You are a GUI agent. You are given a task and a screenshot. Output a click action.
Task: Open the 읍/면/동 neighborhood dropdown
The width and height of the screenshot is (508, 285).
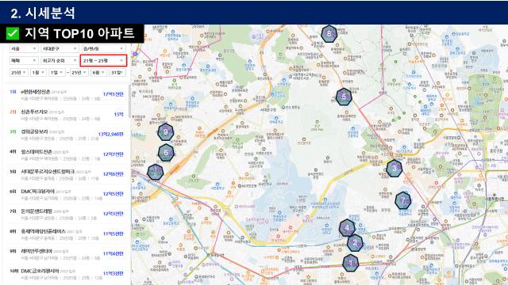tap(103, 48)
